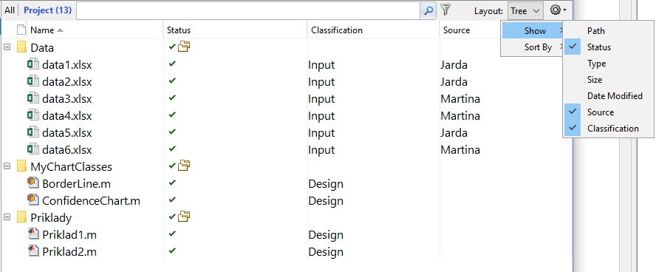Sort by the Status column header
This screenshot has width=656, height=272.
235,30
